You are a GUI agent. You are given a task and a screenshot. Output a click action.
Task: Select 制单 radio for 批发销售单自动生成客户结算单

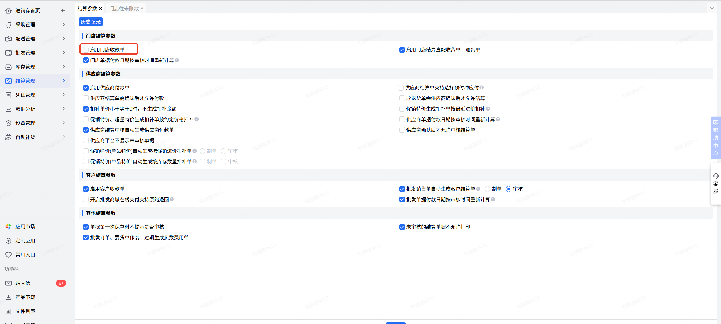tap(488, 189)
